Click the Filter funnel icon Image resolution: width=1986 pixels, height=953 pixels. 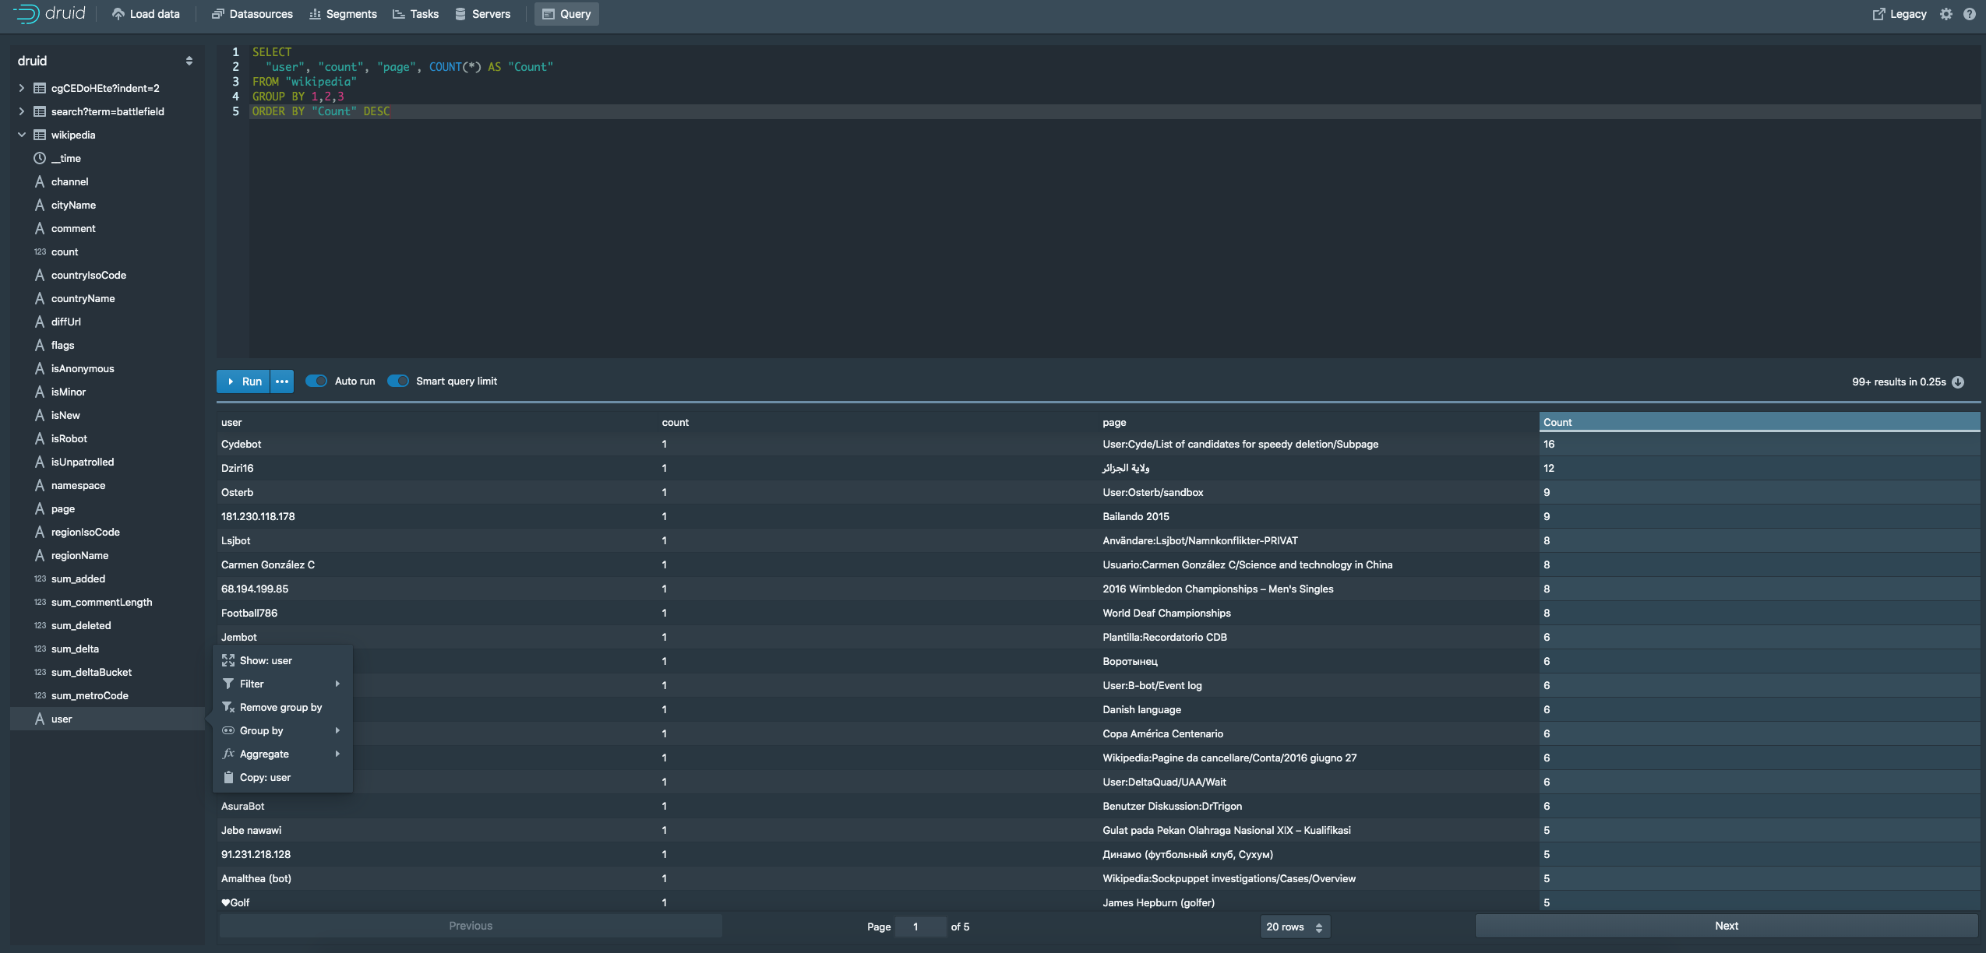coord(228,684)
